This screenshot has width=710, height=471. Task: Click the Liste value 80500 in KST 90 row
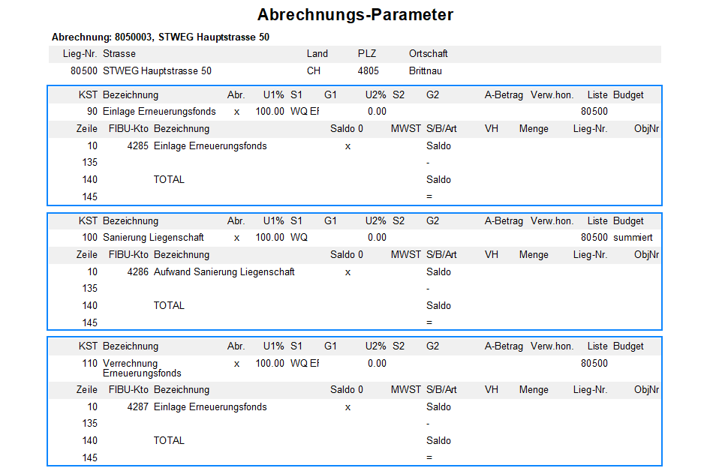pos(594,111)
